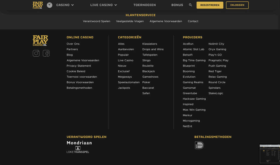Viewport: 280px width, 165px height.
Task: Open the Toernooi voorwaarden link
Action: pyautogui.click(x=82, y=77)
